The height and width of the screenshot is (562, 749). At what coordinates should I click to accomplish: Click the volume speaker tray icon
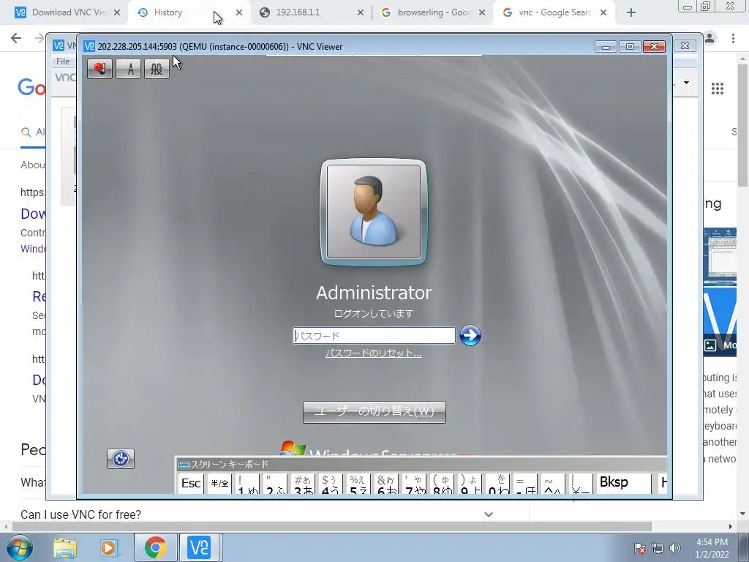[675, 548]
